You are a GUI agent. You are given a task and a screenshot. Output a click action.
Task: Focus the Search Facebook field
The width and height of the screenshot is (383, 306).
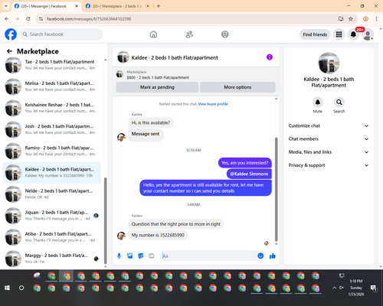(61, 34)
